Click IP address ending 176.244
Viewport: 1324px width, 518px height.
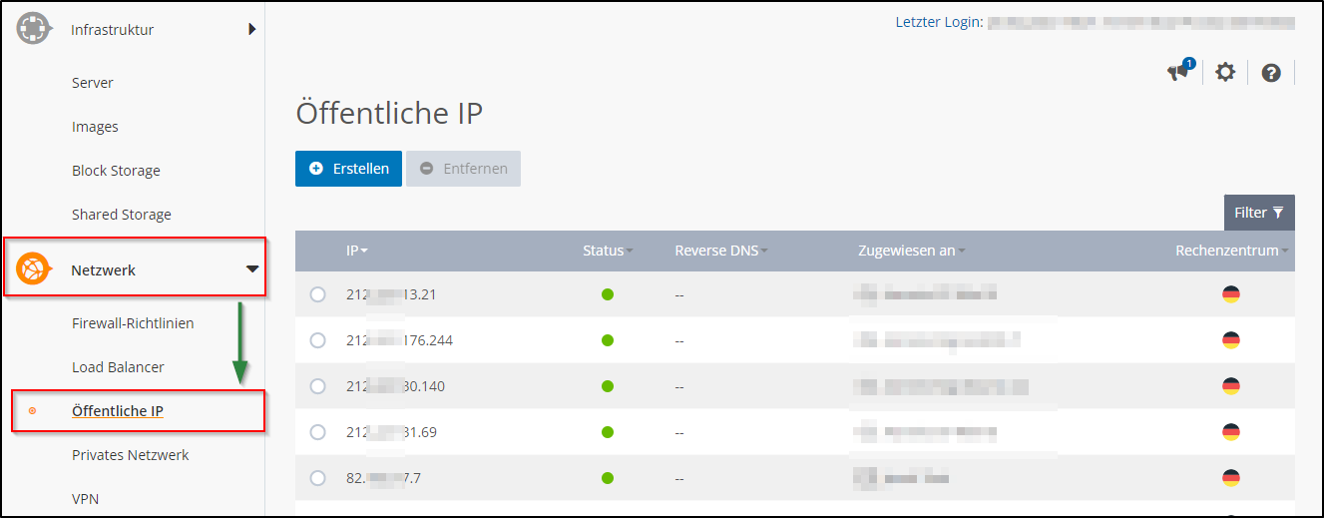click(399, 340)
